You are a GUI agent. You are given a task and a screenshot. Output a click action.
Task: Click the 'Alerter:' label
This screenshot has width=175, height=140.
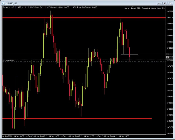tap(127, 8)
